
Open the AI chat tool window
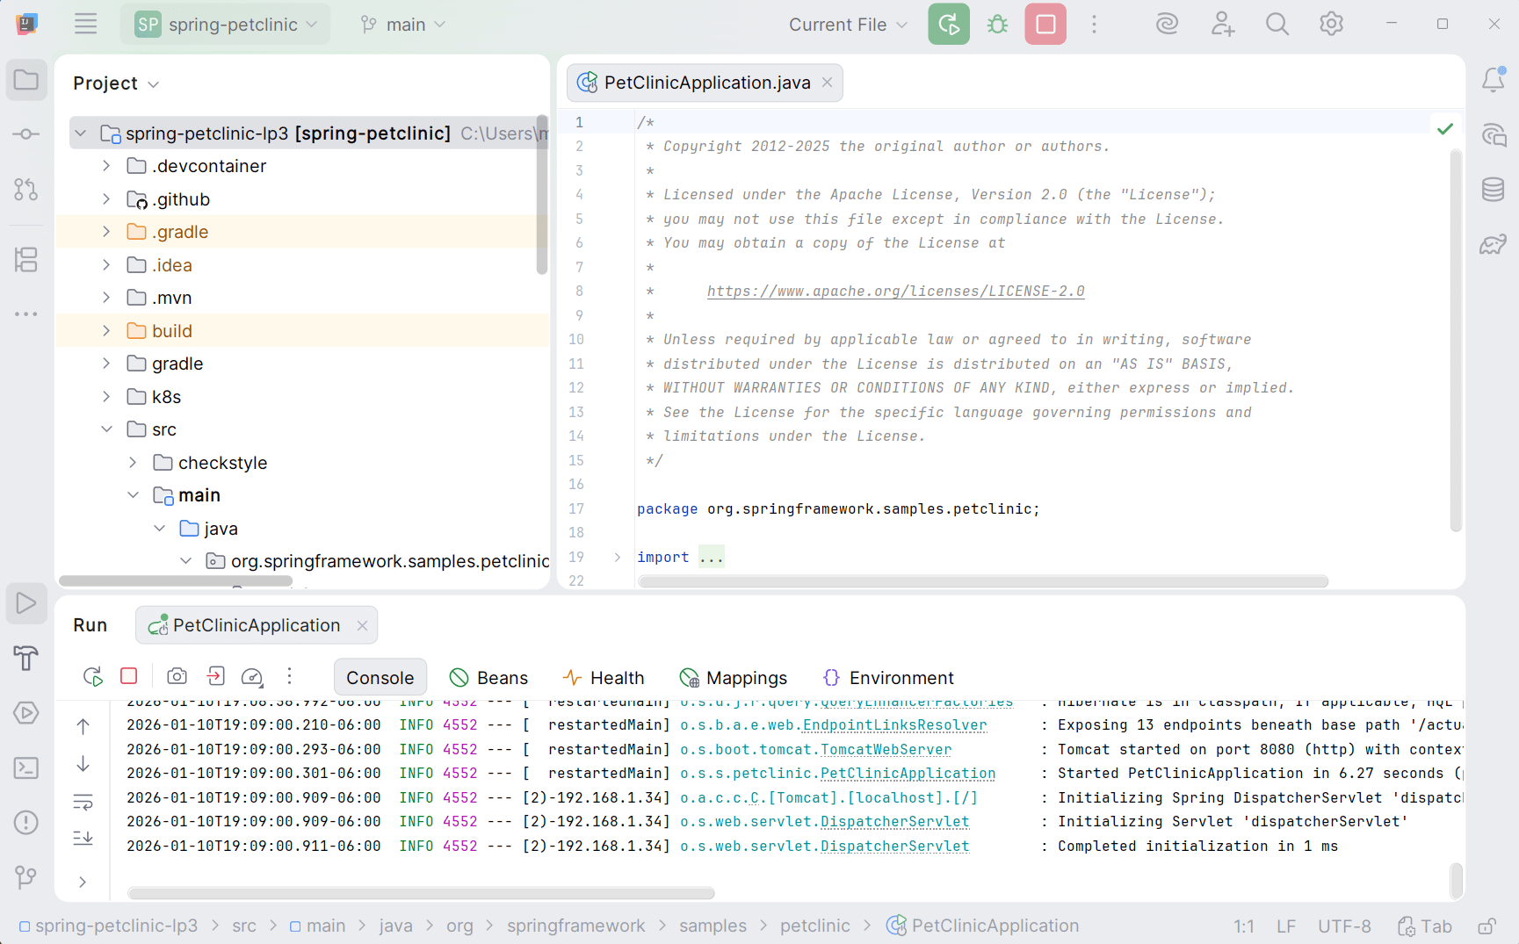click(1494, 134)
